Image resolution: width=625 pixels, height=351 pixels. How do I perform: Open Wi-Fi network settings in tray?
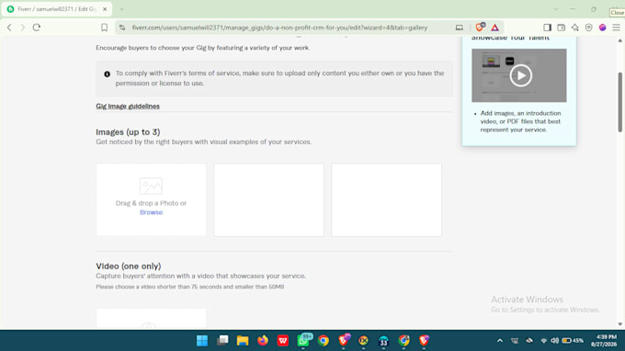(544, 341)
